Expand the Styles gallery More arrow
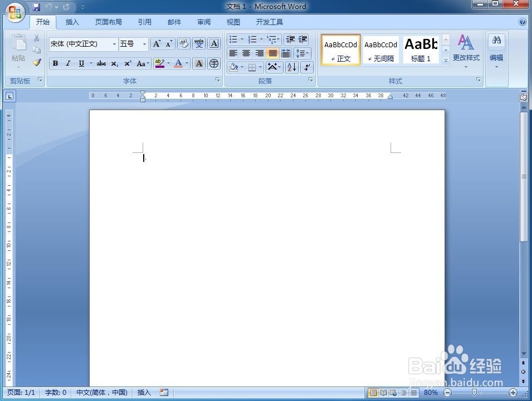Viewport: 532px width, 401px height. coord(446,60)
